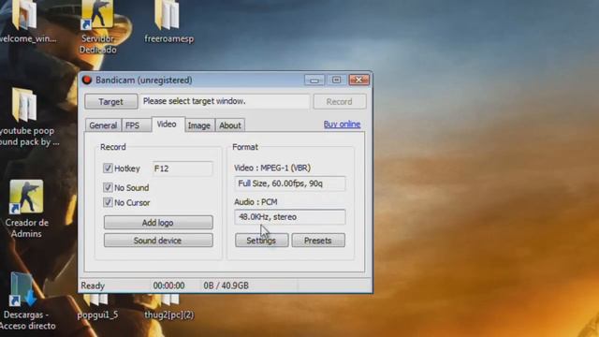Image resolution: width=599 pixels, height=337 pixels.
Task: Click the Record button
Action: 339,102
